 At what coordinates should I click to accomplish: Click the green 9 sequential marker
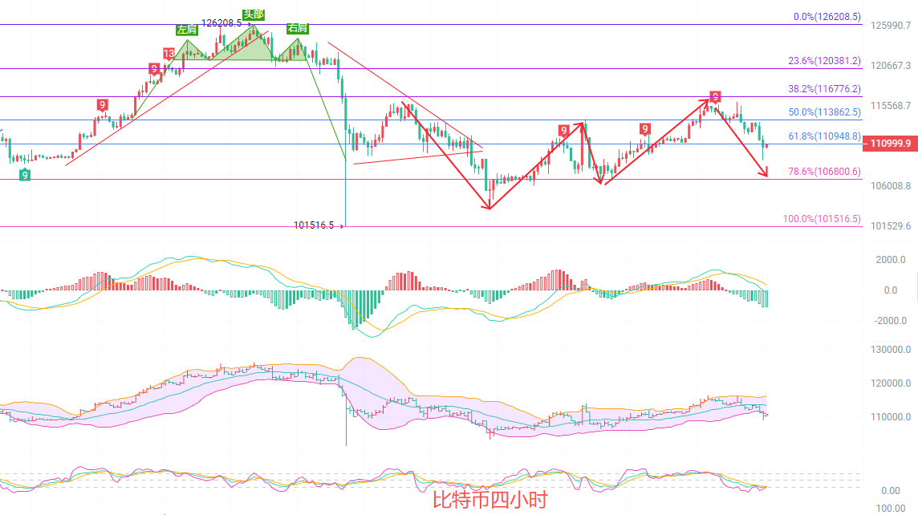coord(25,174)
